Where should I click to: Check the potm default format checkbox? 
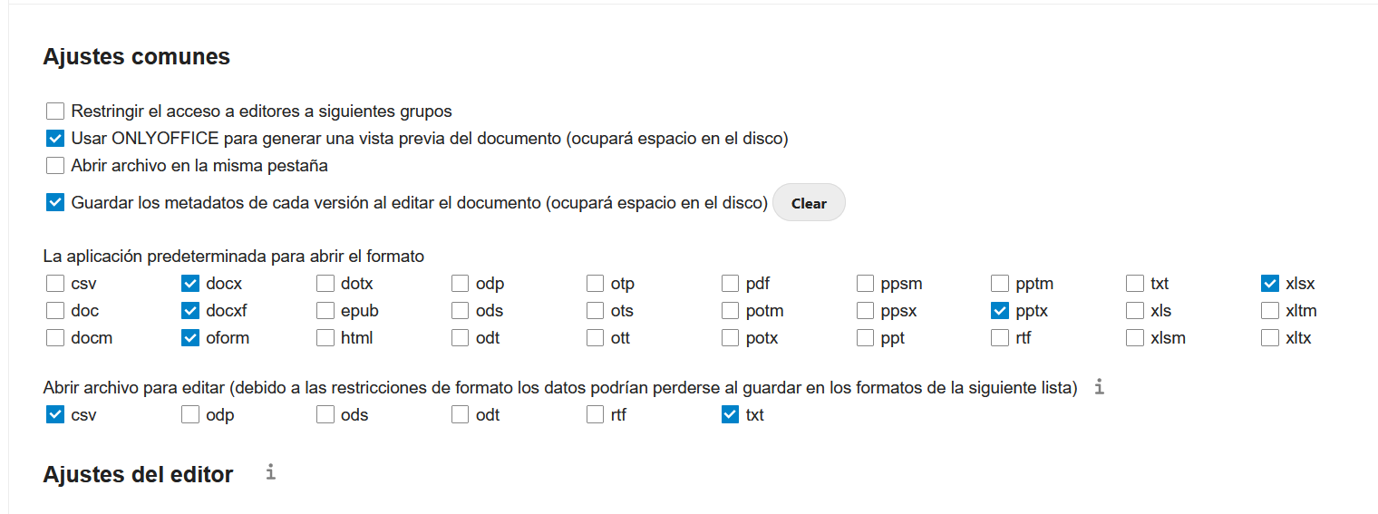(730, 311)
